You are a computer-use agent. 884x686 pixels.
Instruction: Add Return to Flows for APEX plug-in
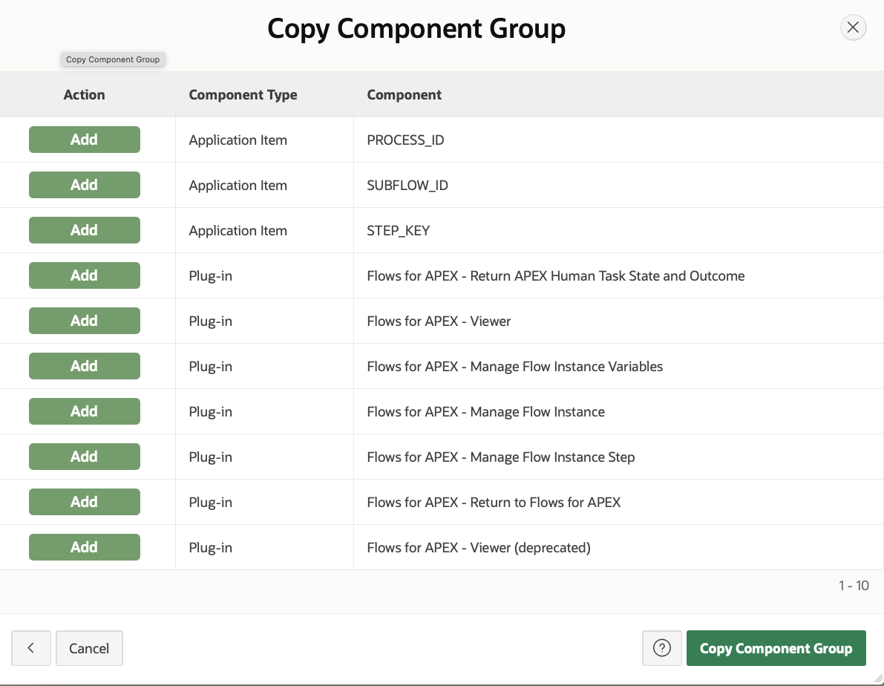tap(84, 502)
